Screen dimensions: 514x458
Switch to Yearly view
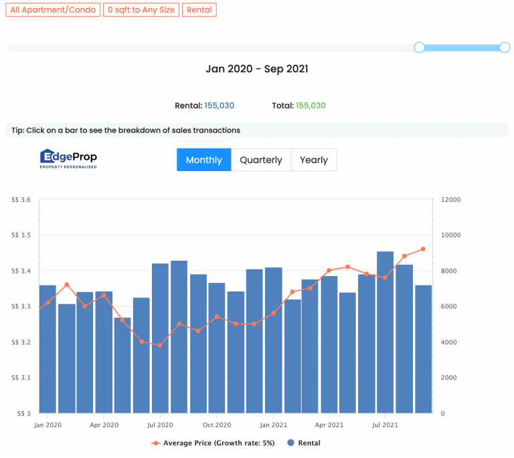click(314, 160)
